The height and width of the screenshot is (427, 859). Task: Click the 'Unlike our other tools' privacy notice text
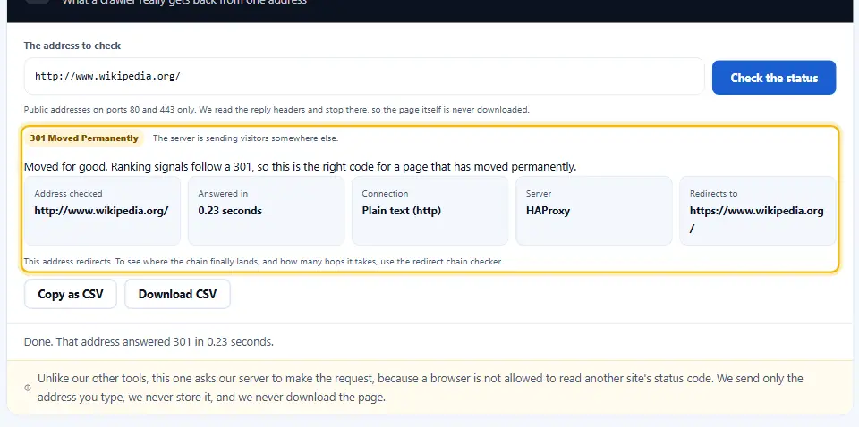421,388
